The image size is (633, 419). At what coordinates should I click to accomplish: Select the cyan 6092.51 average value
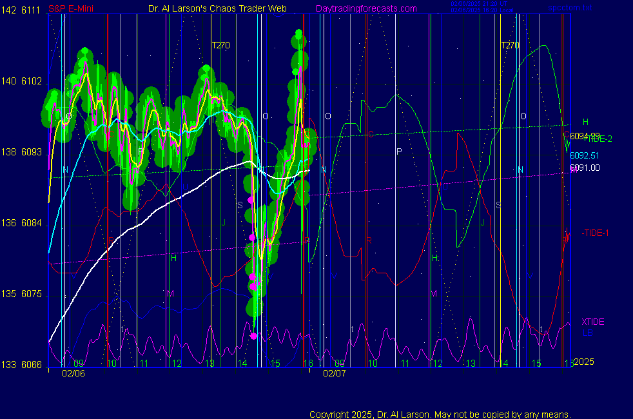pyautogui.click(x=585, y=155)
